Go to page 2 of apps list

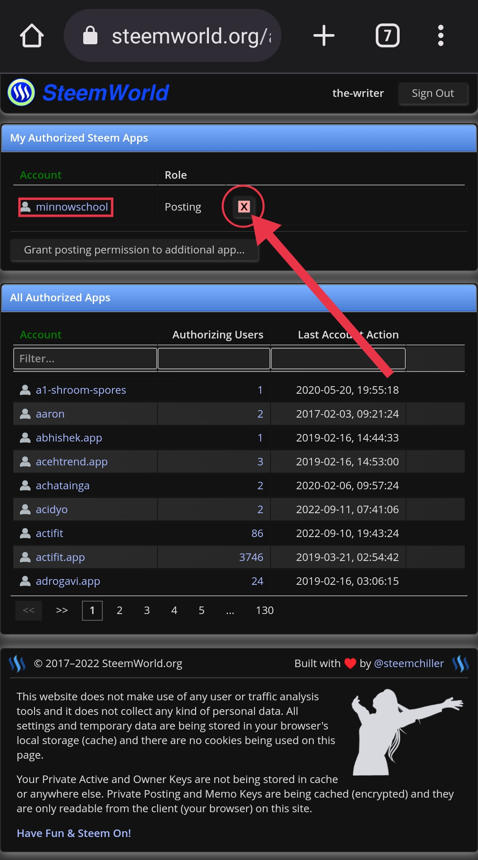(x=119, y=610)
